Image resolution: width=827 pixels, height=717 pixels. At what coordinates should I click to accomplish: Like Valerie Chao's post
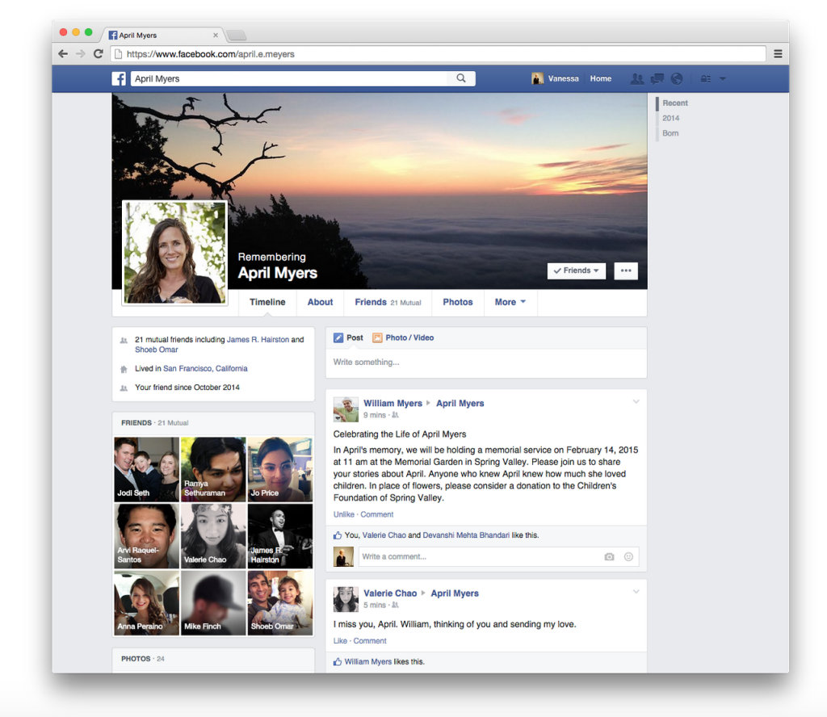tap(340, 641)
